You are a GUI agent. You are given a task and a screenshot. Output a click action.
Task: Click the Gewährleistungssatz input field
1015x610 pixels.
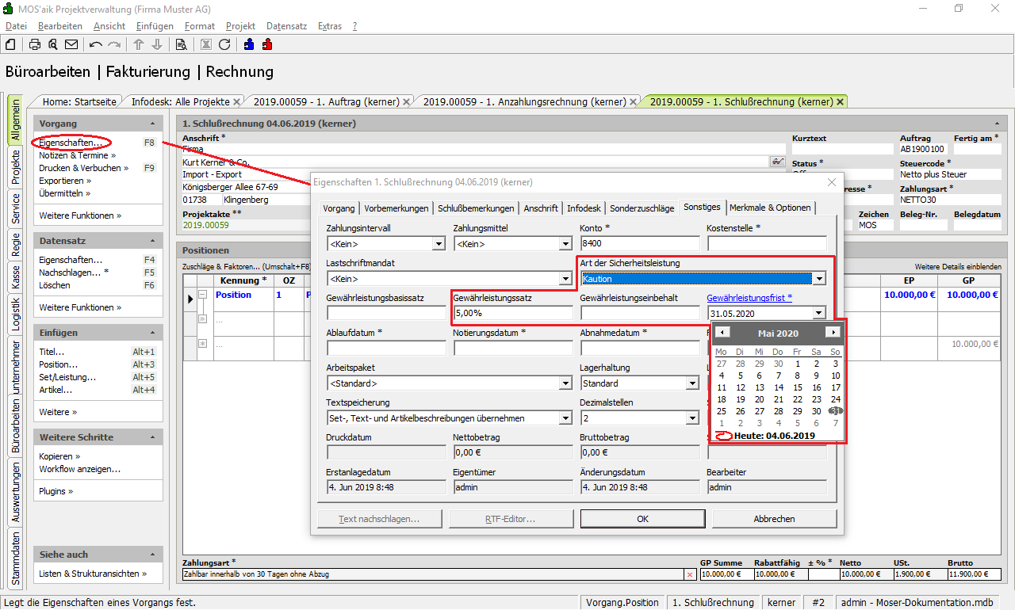tap(513, 313)
